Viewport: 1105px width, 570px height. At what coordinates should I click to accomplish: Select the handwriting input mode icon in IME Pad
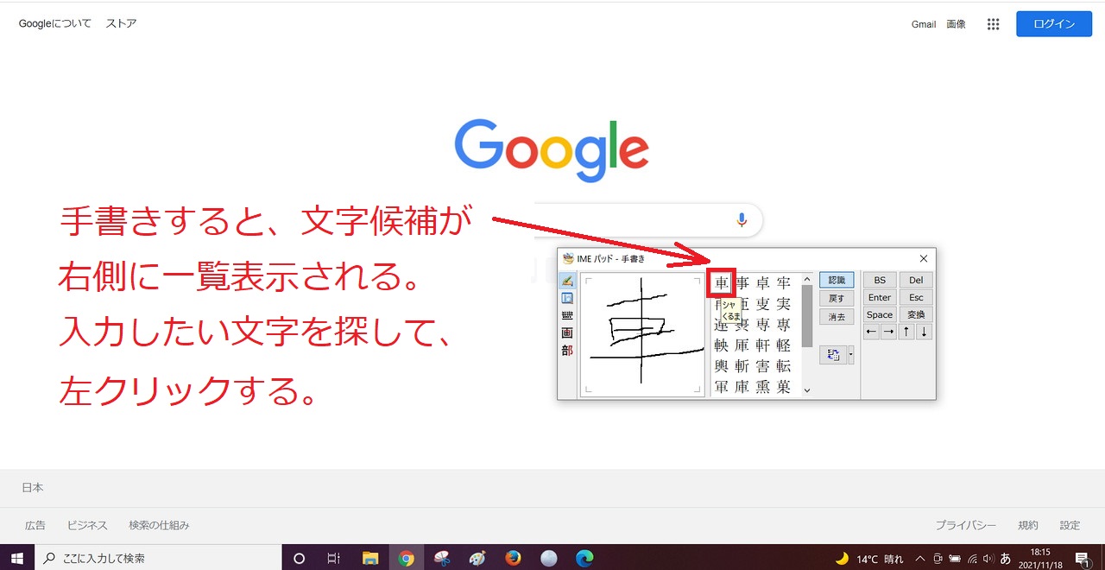click(567, 281)
